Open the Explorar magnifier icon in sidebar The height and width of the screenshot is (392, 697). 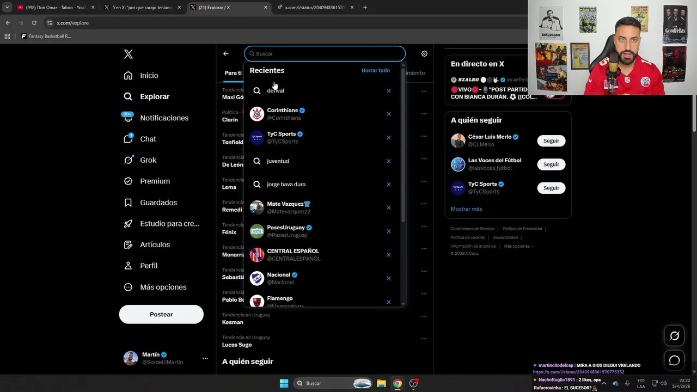point(128,96)
